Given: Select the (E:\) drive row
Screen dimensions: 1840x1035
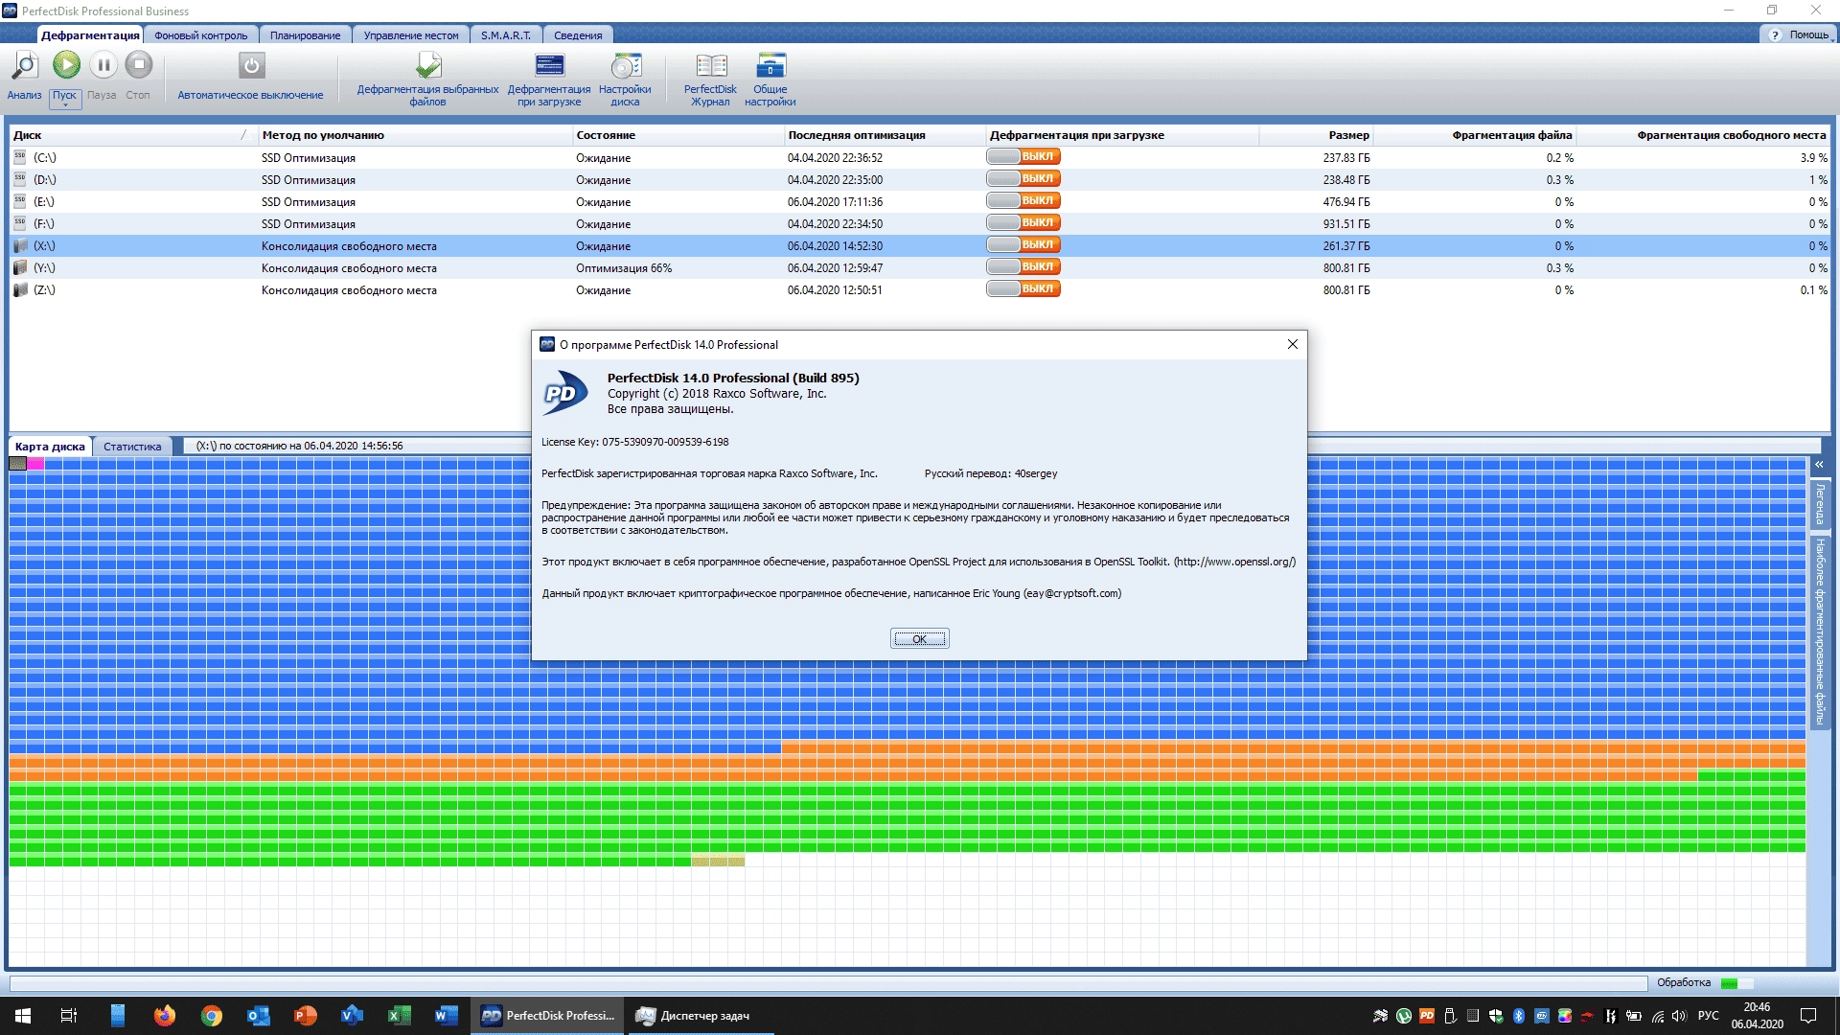Looking at the screenshot, I should click(x=920, y=201).
